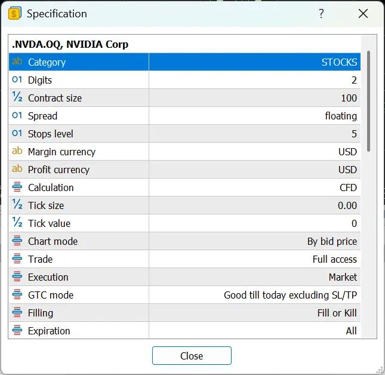The height and width of the screenshot is (375, 385).
Task: Click the Tick value's 0
Action: [x=354, y=224]
